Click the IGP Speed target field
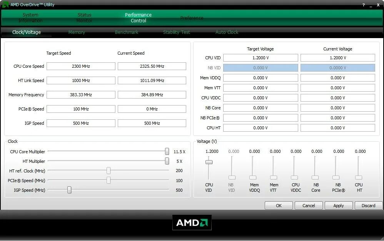Screen dimensions: 384x241 click(81, 123)
